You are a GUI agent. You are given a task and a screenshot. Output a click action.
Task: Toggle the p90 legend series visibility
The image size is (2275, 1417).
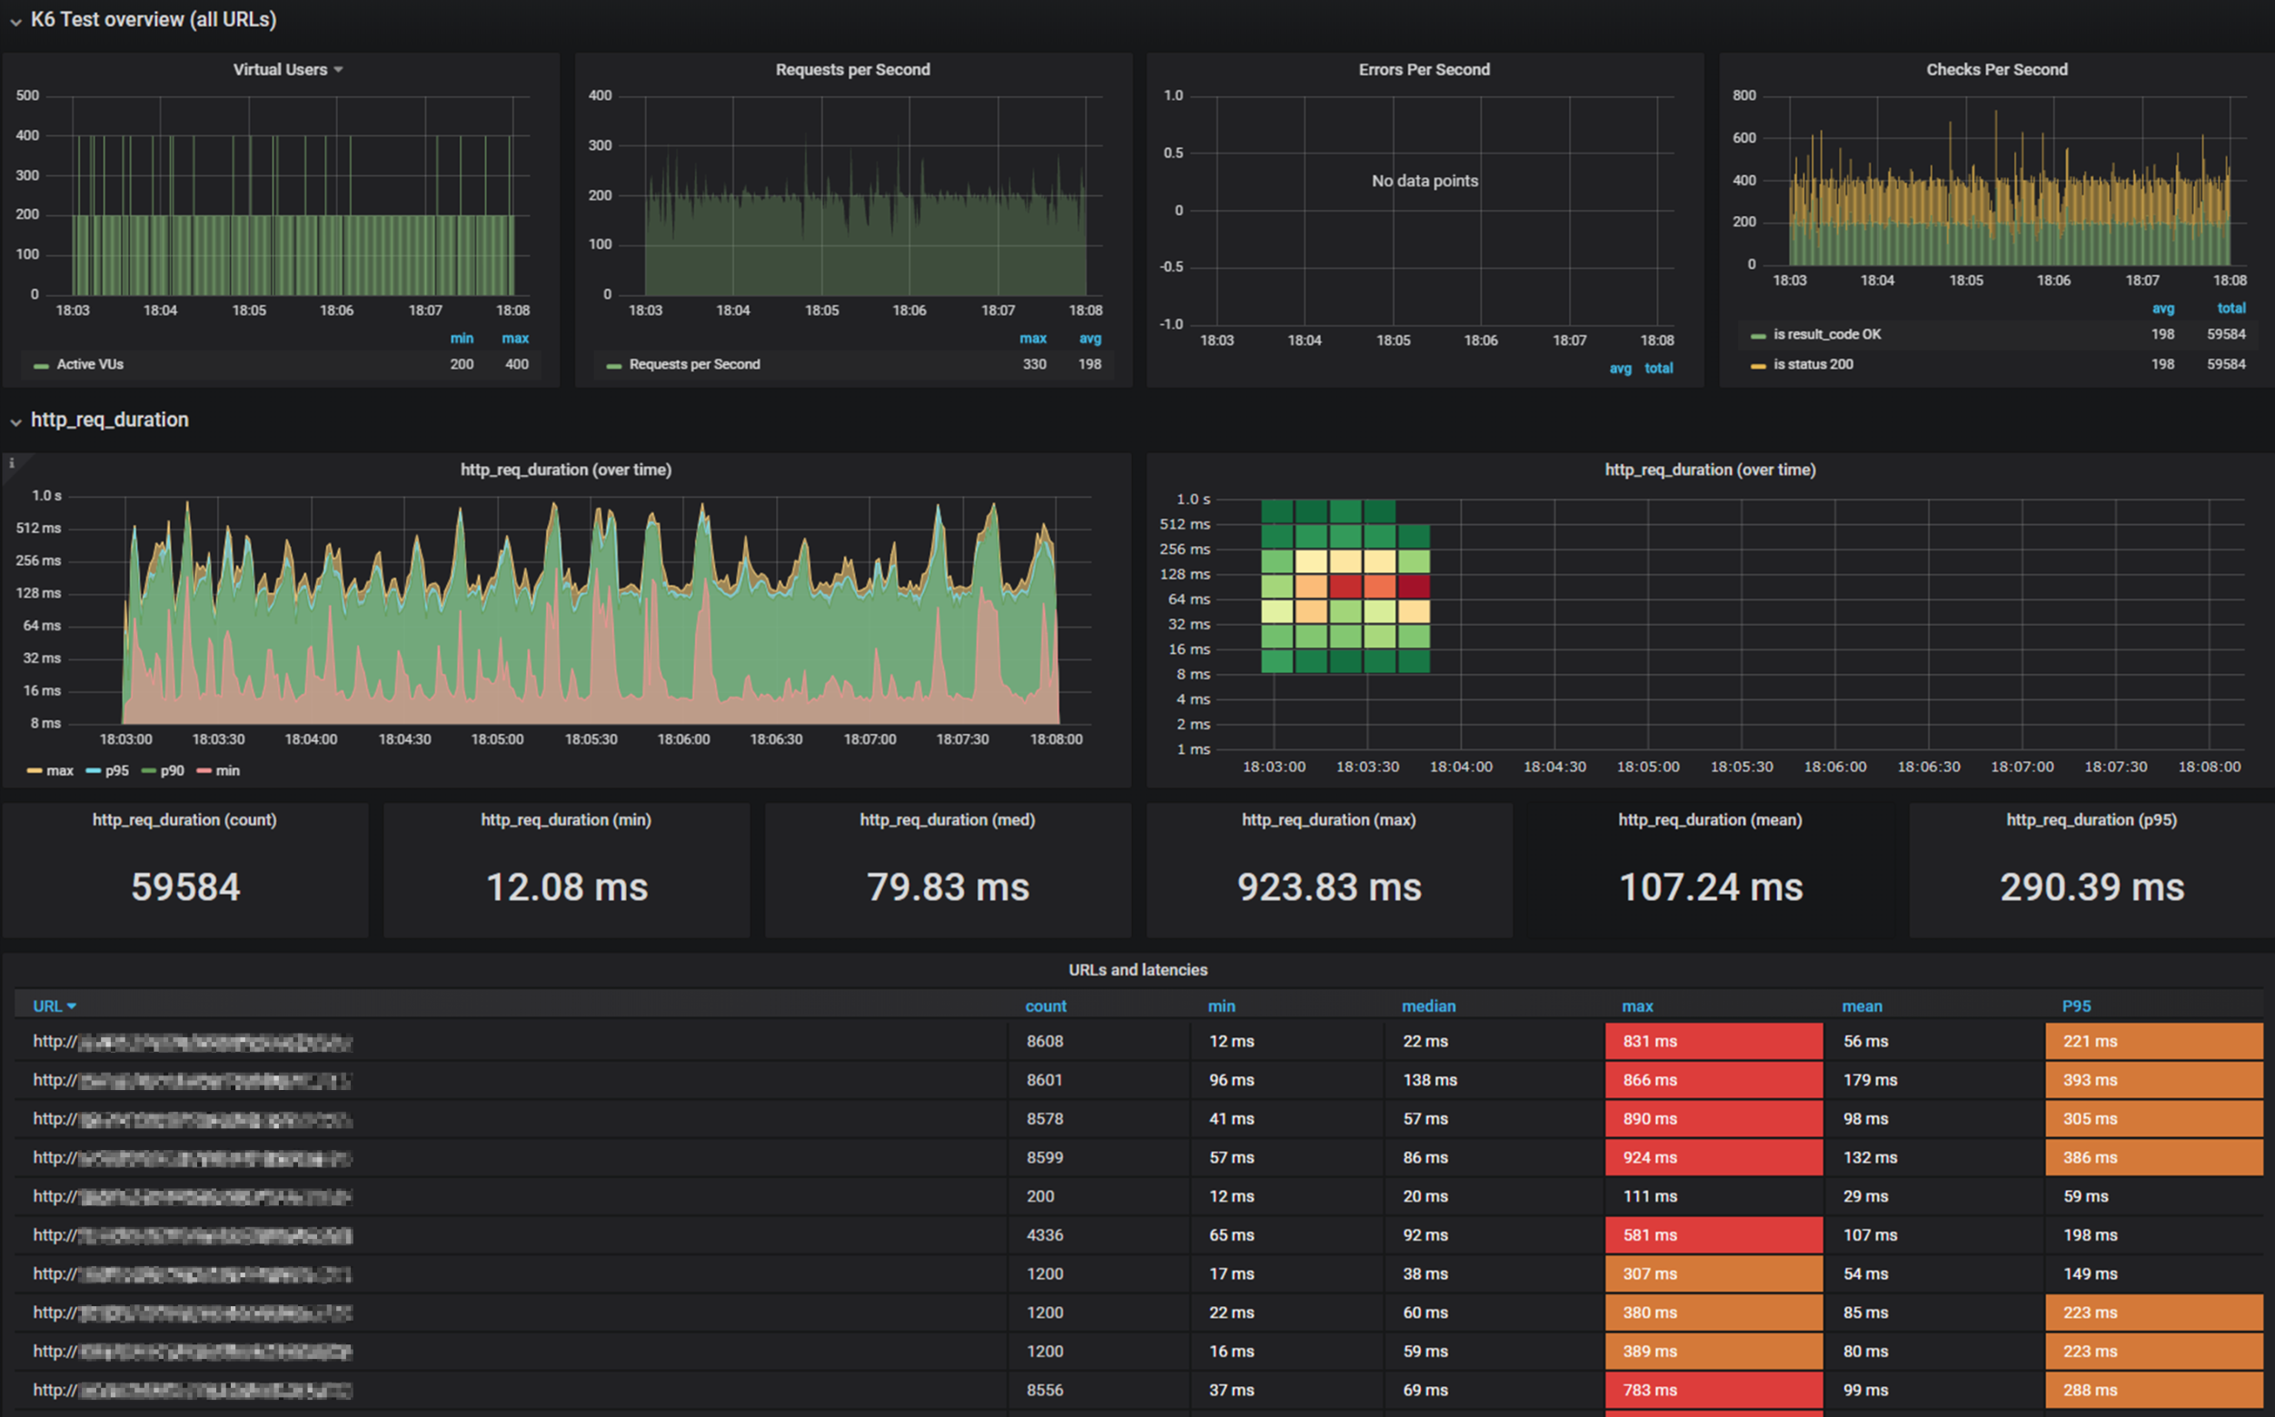tap(172, 770)
